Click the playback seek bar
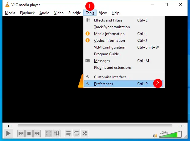190x141 pixels. click(95, 125)
